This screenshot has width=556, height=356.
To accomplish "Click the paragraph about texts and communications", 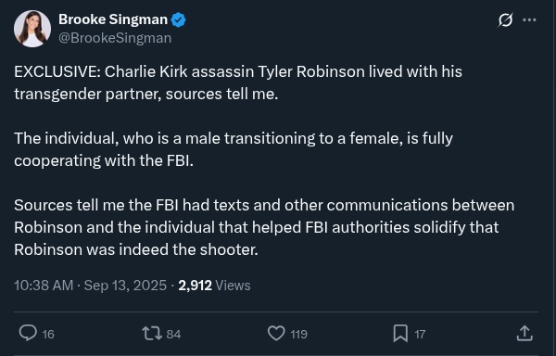I will click(264, 227).
